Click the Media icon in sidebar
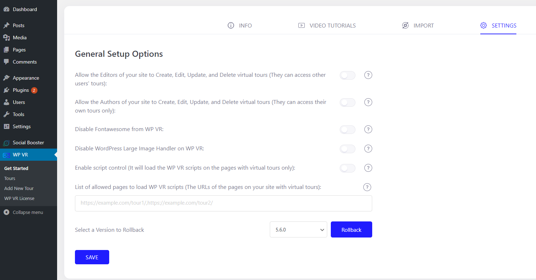Image resolution: width=536 pixels, height=280 pixels. point(6,37)
